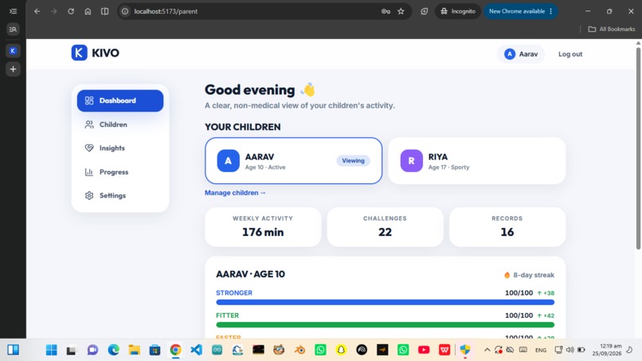Open the Dashboard section in the sidebar

[x=120, y=100]
